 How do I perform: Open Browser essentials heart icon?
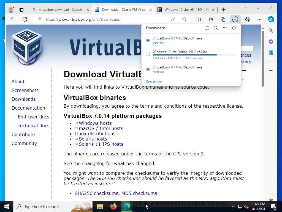pyautogui.click(x=247, y=19)
